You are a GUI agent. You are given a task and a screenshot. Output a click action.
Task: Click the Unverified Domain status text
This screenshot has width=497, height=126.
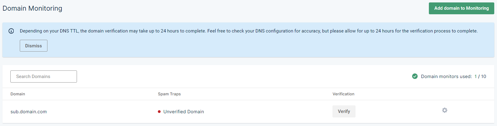pyautogui.click(x=184, y=112)
